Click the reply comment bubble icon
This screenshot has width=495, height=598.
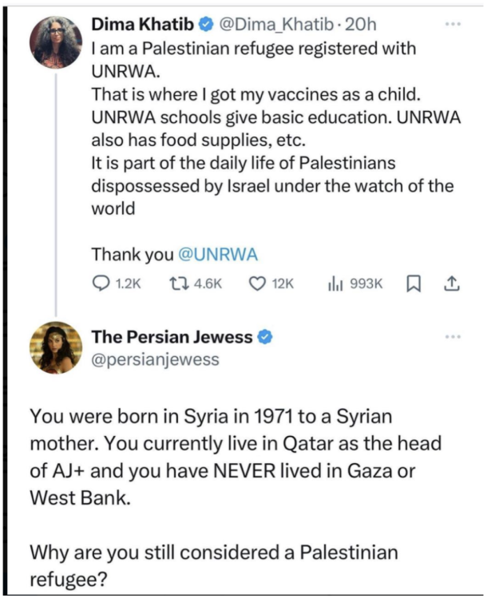click(x=101, y=283)
